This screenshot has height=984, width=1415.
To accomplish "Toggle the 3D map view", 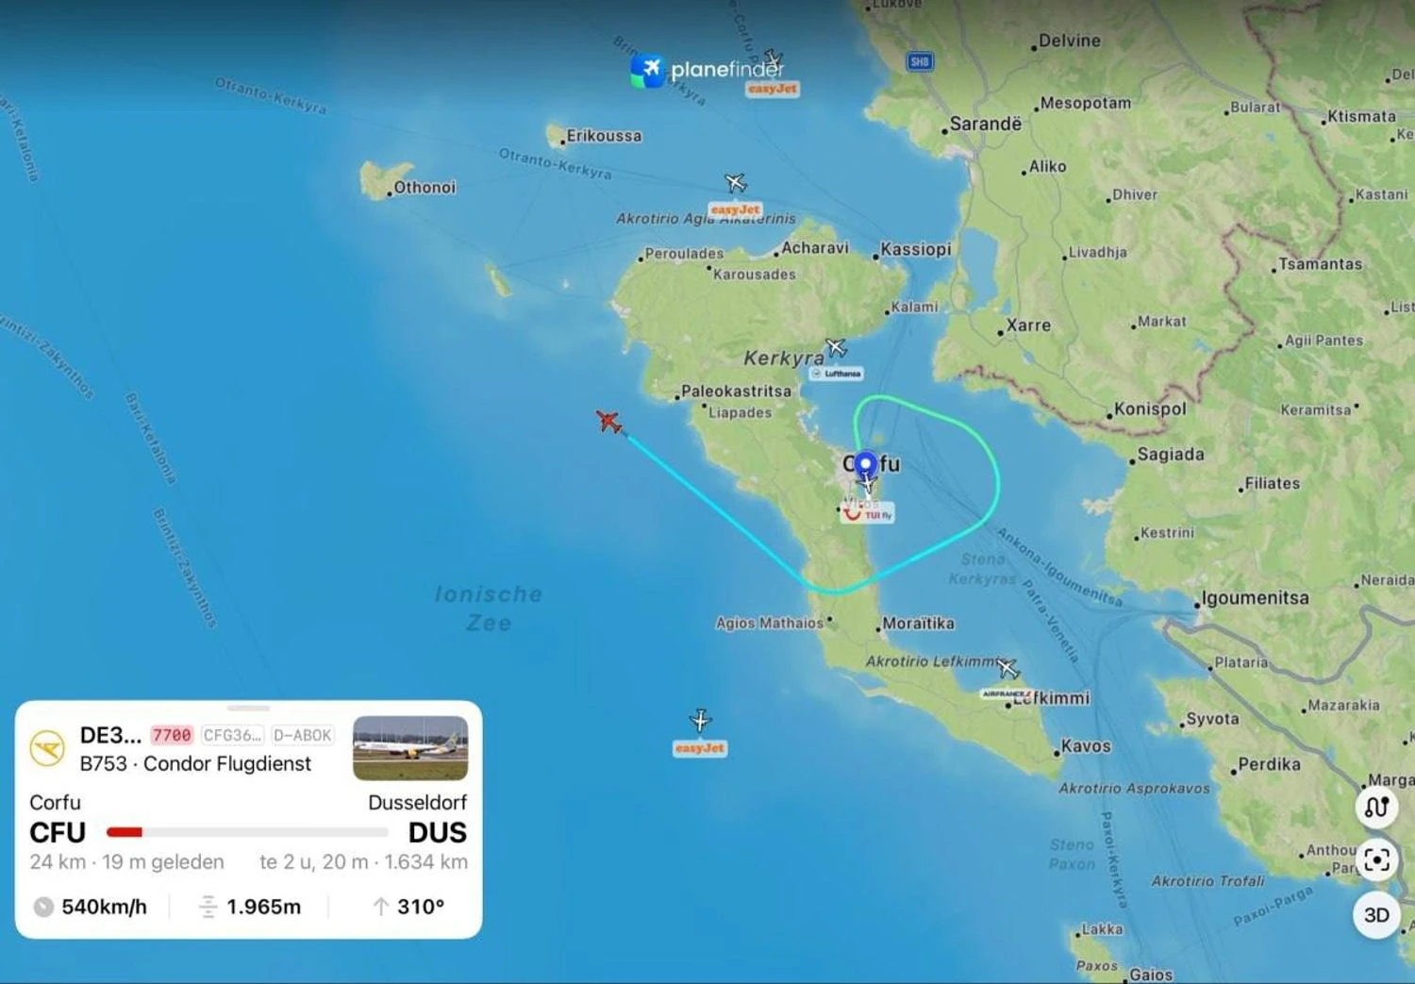I will [1376, 915].
